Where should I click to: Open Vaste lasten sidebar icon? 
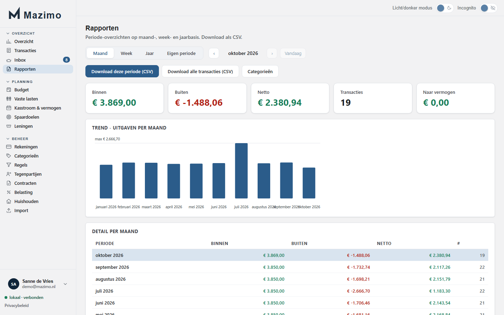[x=9, y=99]
